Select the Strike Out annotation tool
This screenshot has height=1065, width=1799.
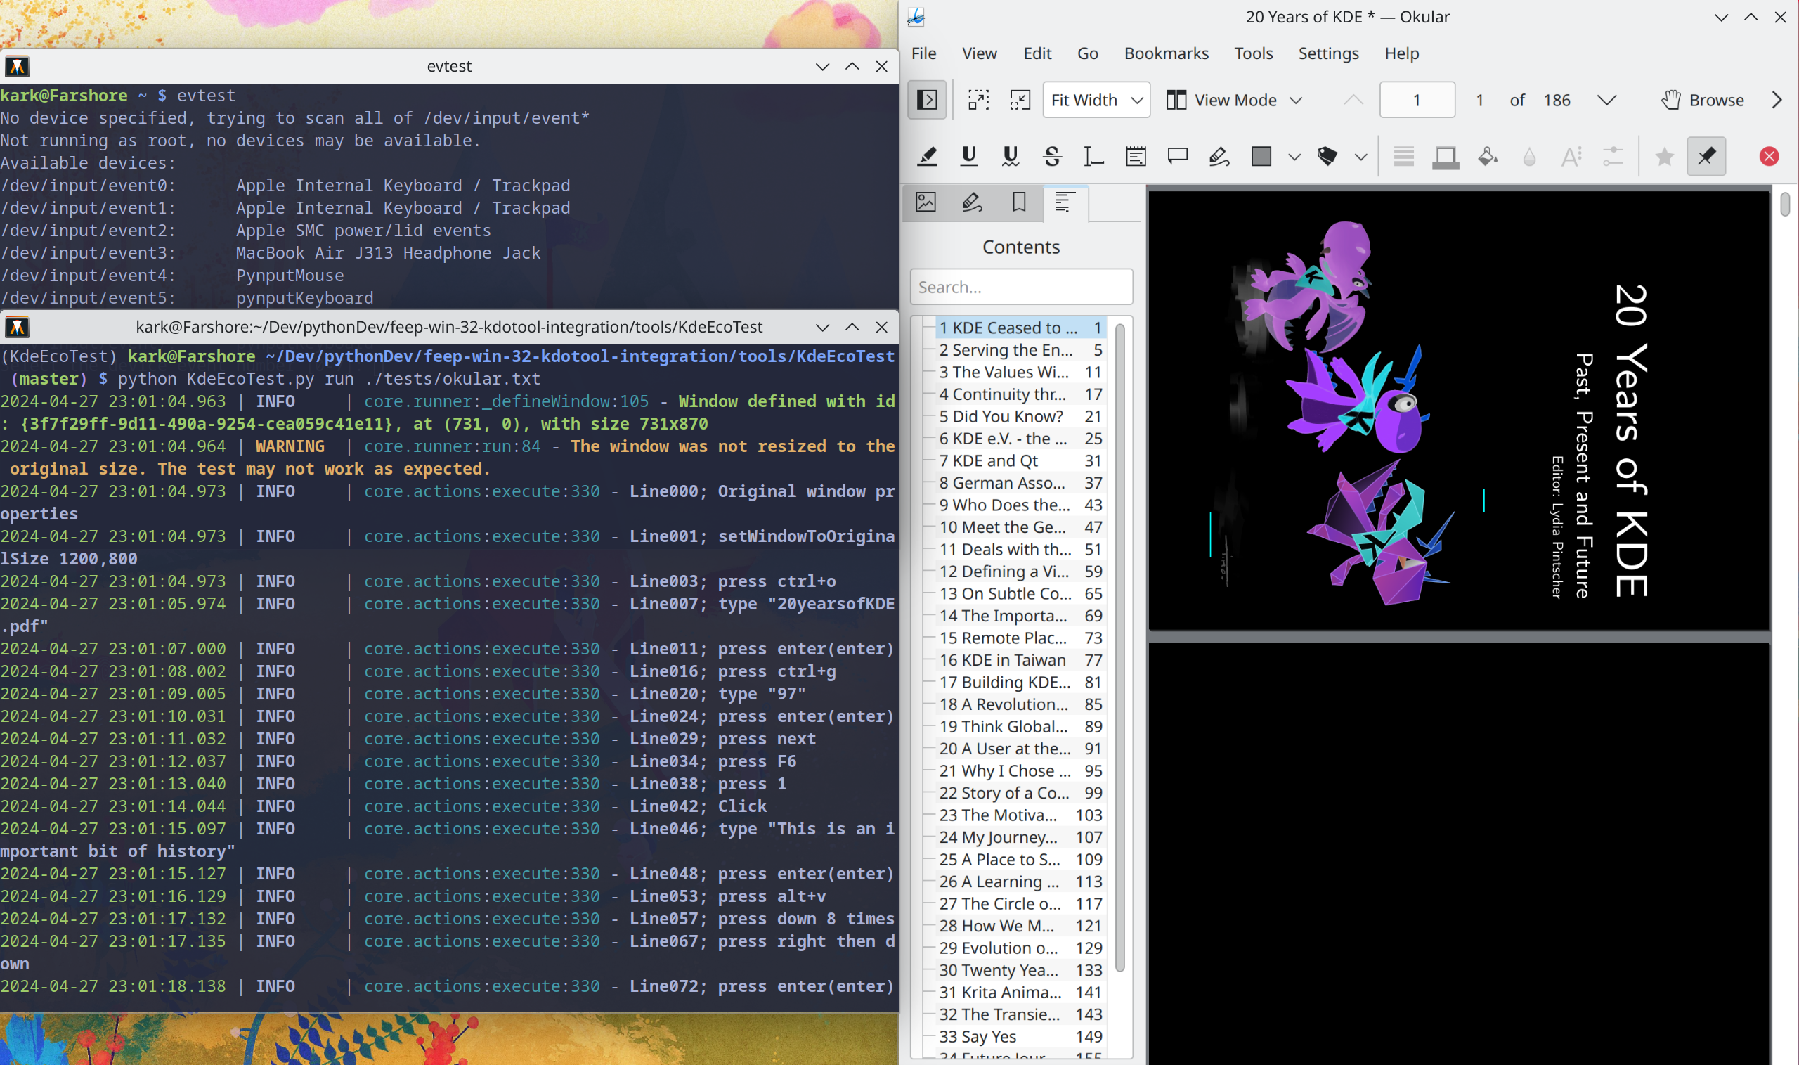coord(1052,157)
